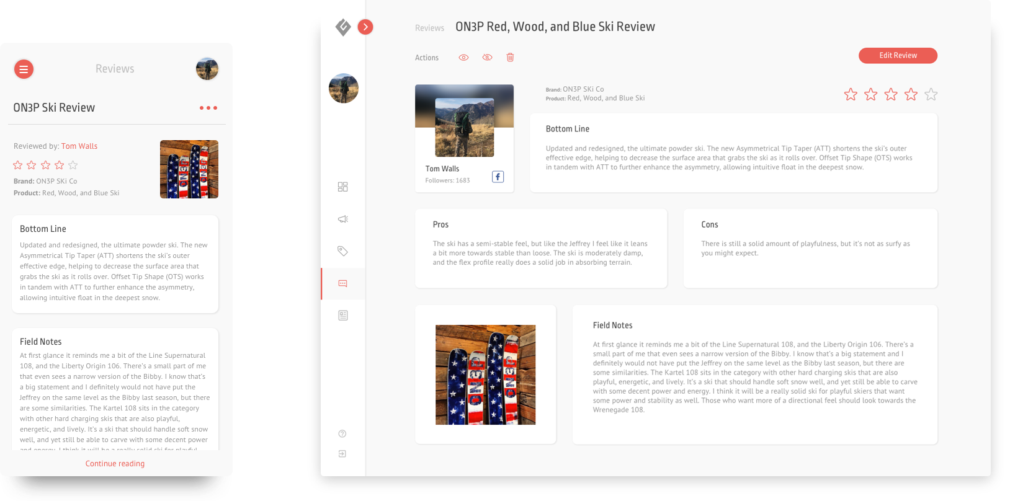Select the reviews chat icon in sidebar

342,283
